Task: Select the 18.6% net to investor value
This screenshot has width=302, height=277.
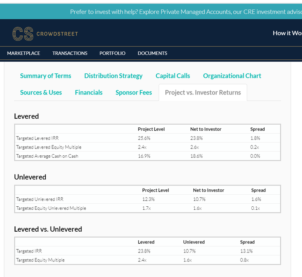Action: 196,156
